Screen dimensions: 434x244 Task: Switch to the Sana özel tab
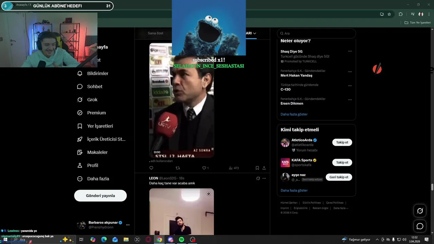pyautogui.click(x=155, y=33)
